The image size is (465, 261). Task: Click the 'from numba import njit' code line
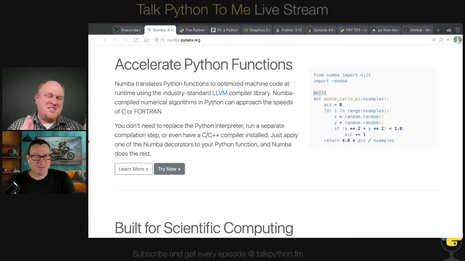[342, 75]
